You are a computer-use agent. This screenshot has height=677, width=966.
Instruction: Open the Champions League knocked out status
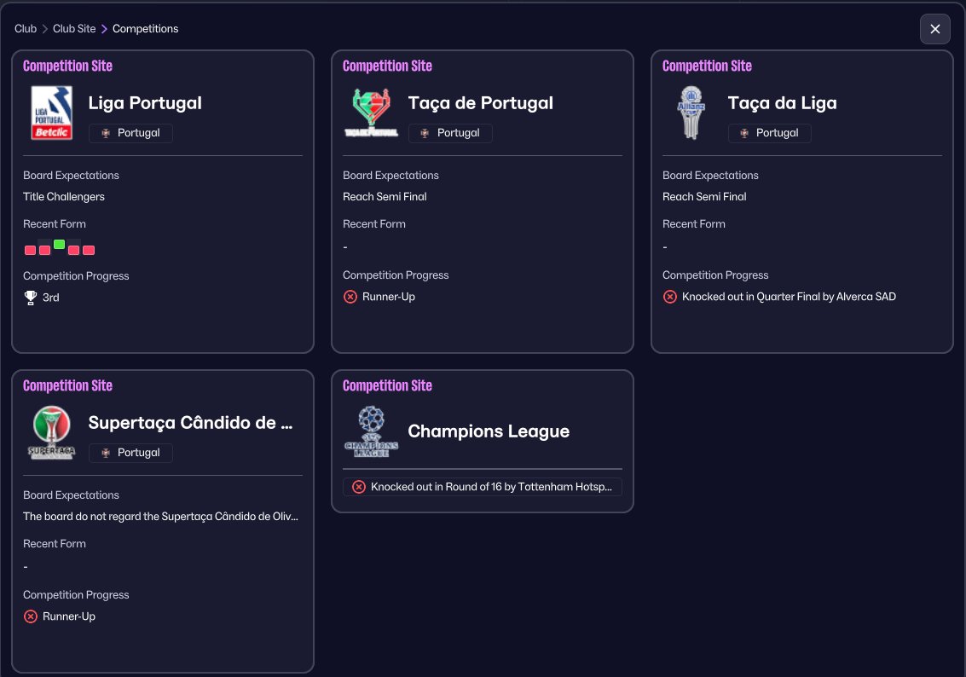(x=483, y=487)
